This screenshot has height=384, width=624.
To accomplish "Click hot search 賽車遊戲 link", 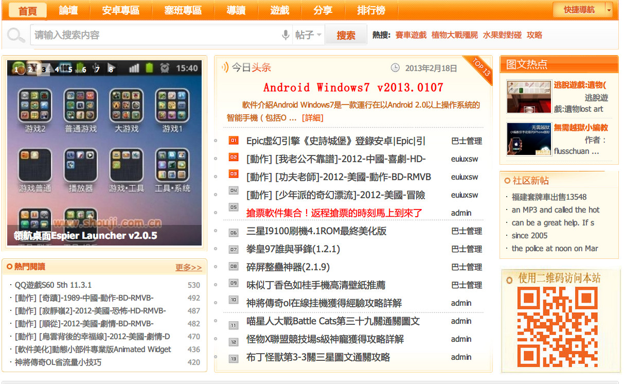I will point(411,35).
